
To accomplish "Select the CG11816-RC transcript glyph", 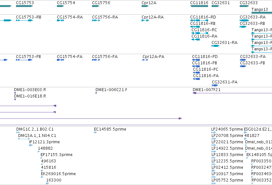I will pos(200,33).
